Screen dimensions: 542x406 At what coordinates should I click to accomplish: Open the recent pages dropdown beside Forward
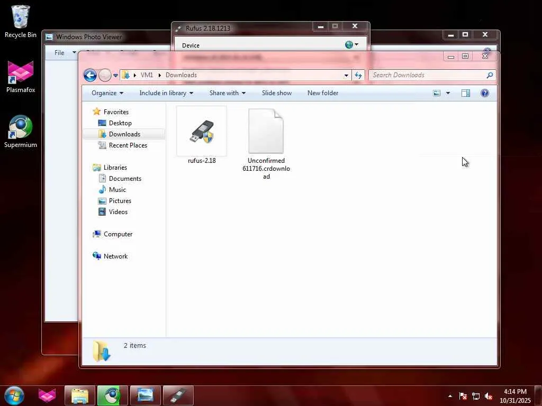click(115, 75)
